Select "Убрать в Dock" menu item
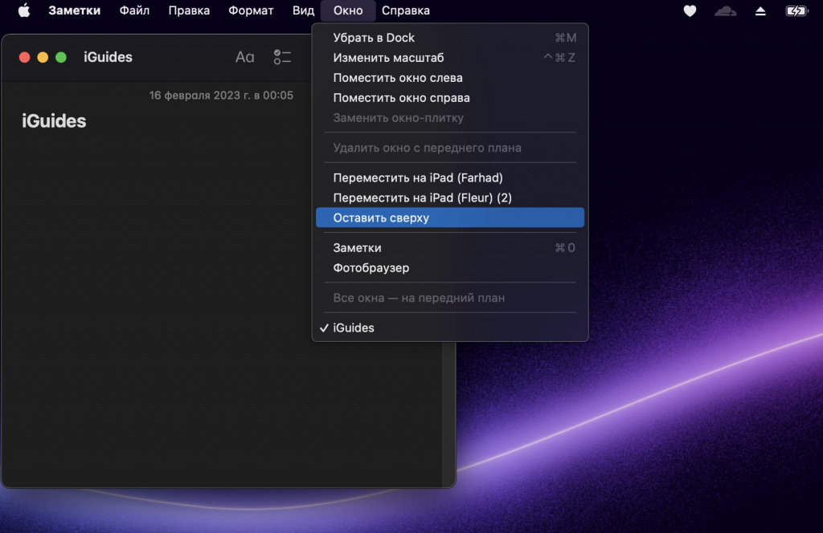823x533 pixels. coord(374,38)
